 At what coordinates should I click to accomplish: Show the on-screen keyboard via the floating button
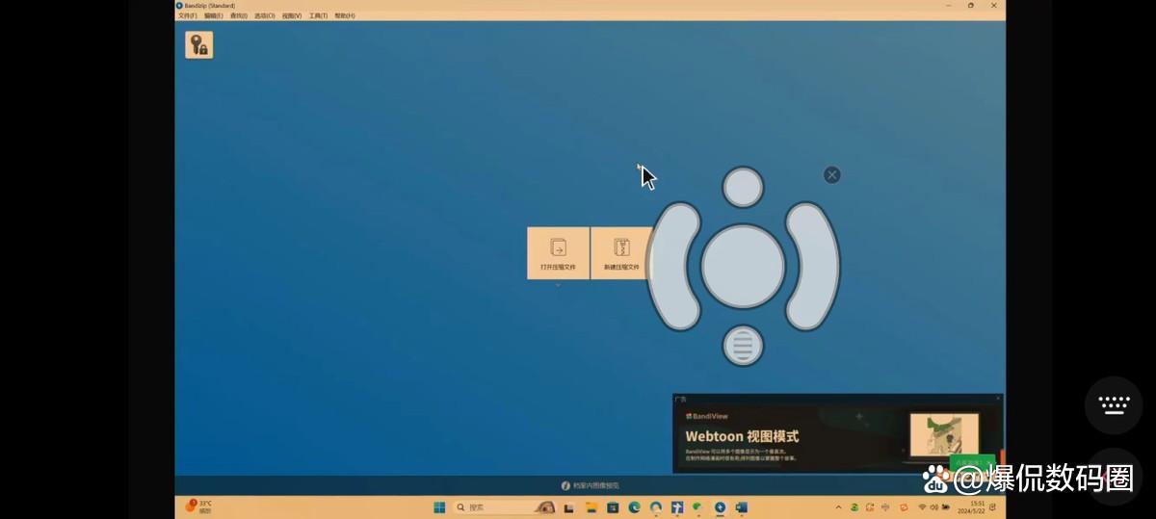1114,404
